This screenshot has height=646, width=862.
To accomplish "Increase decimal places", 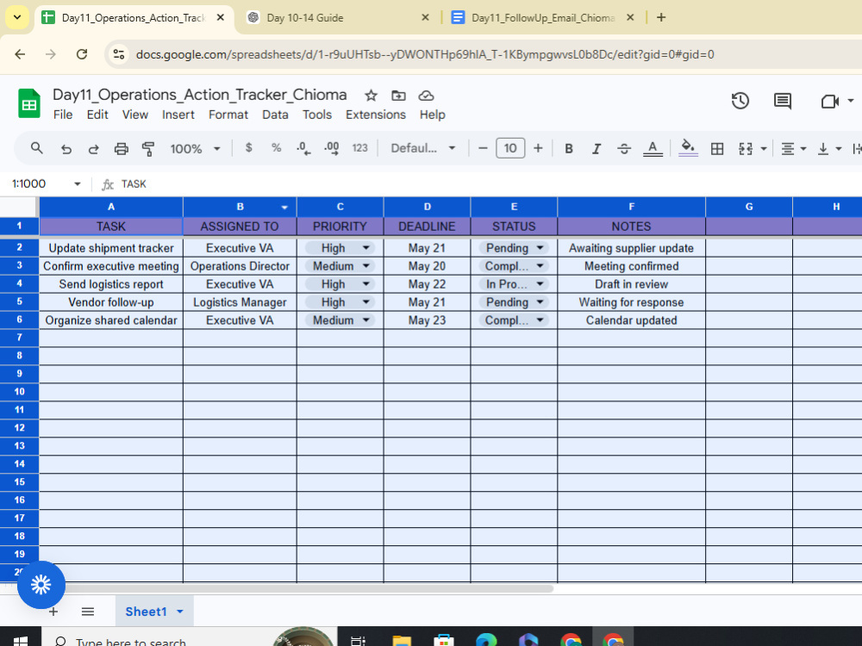I will point(332,148).
